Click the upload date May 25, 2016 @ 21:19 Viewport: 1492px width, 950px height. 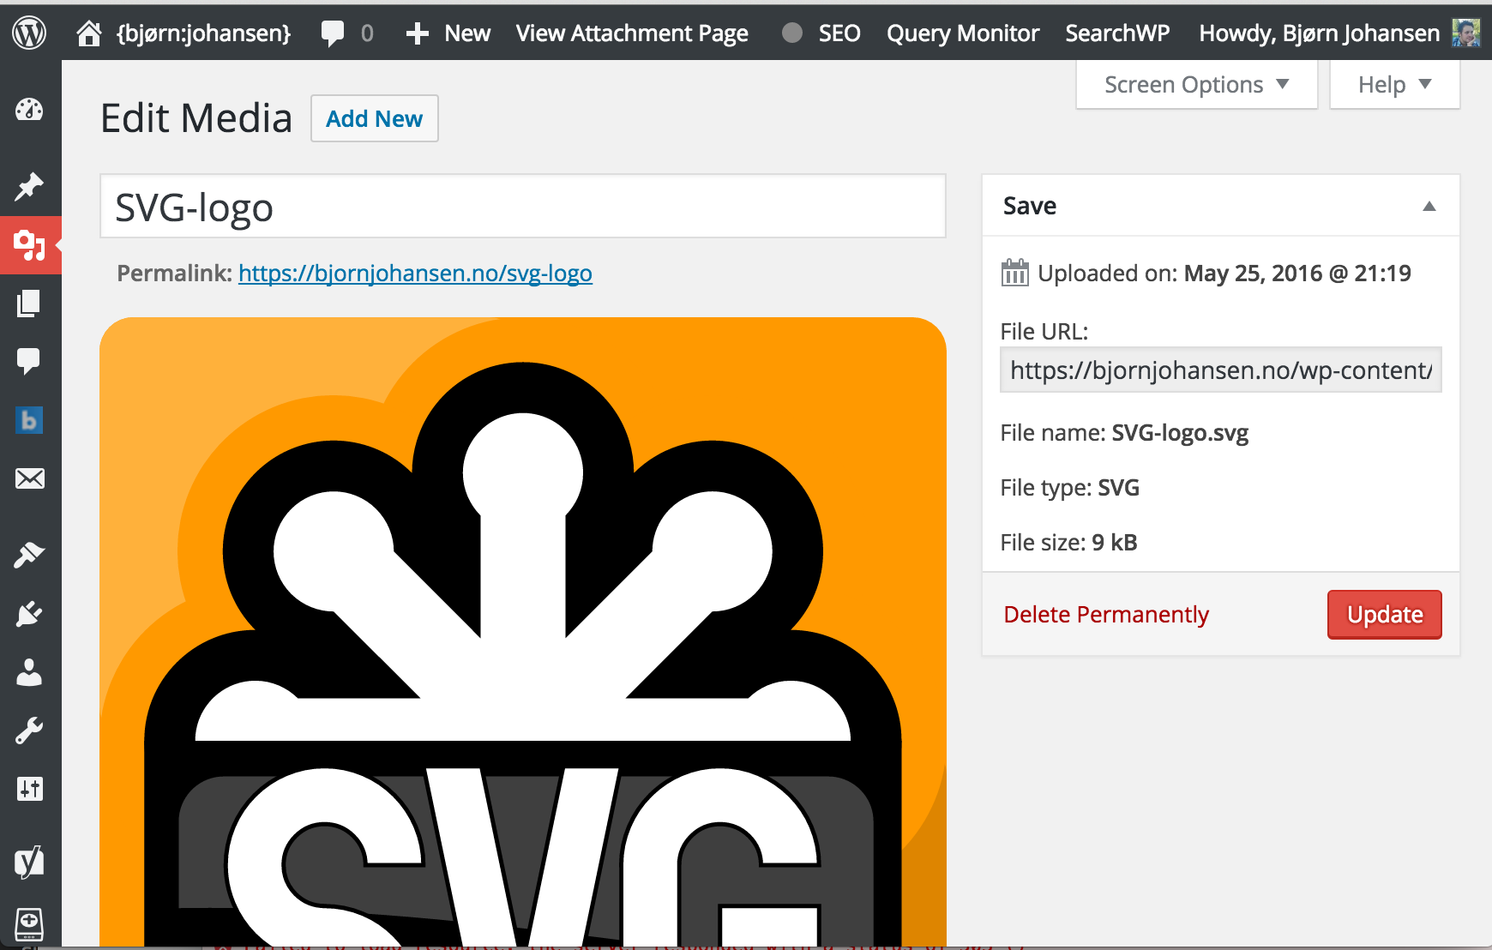click(x=1297, y=274)
